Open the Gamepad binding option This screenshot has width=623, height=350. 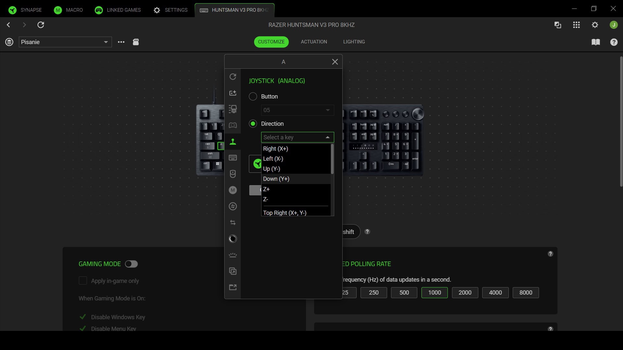[x=233, y=125]
